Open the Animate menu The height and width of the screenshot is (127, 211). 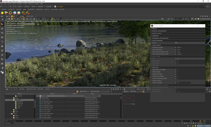pyautogui.click(x=19, y=4)
